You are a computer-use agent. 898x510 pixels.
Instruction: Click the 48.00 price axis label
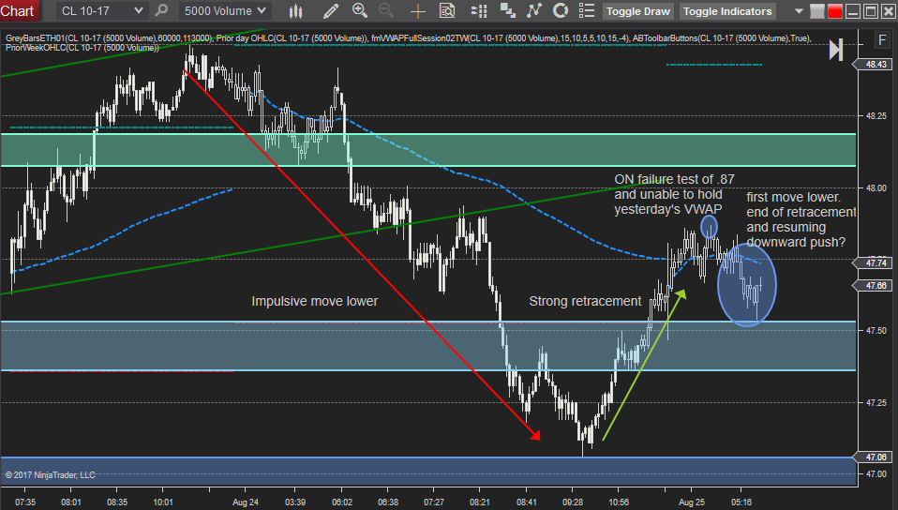click(x=876, y=187)
